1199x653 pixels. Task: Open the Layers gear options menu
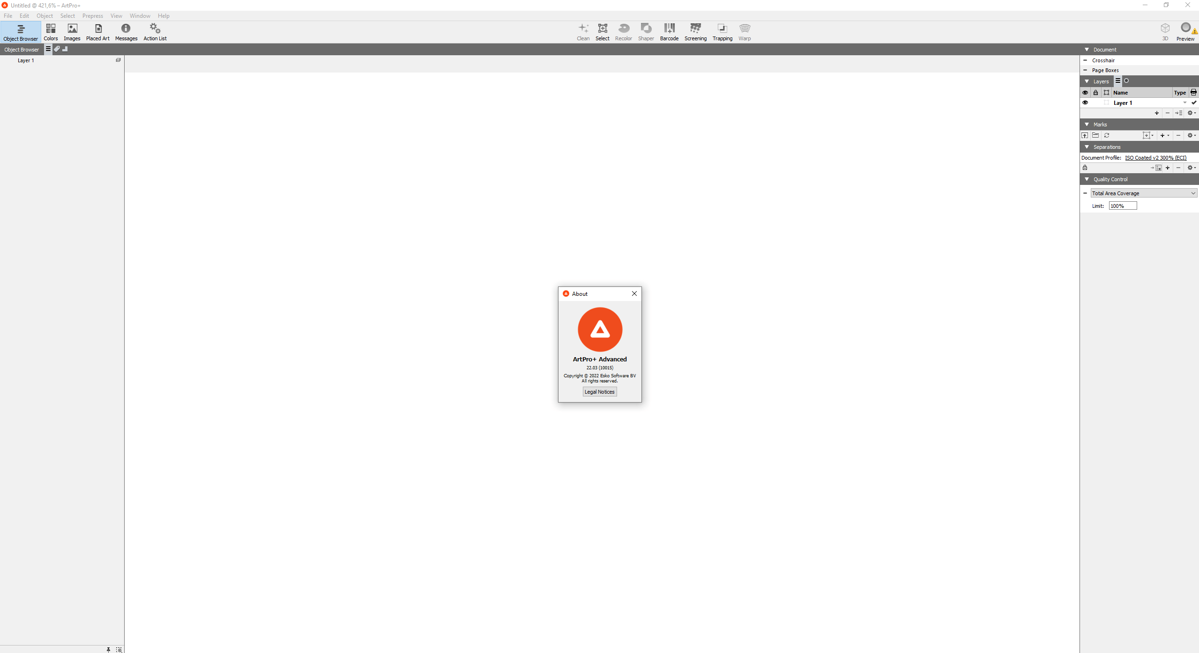tap(1192, 113)
